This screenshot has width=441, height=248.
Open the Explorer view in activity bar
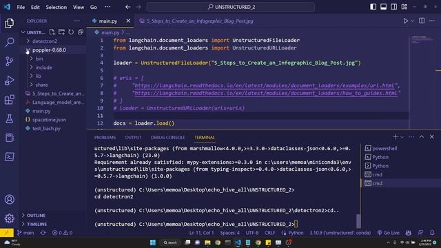click(x=9, y=23)
